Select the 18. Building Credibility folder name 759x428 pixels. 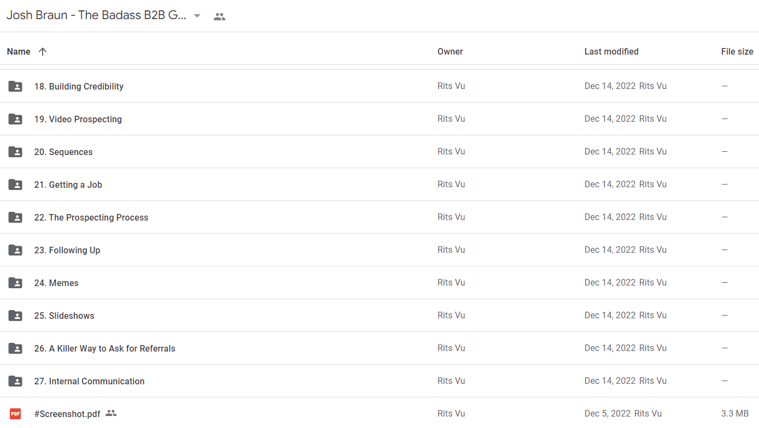pyautogui.click(x=79, y=86)
